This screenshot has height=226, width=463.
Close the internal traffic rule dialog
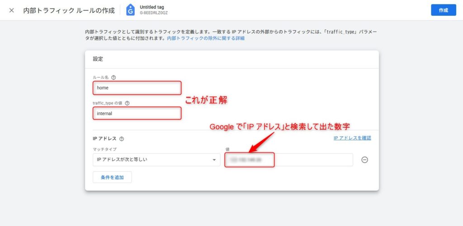[11, 10]
